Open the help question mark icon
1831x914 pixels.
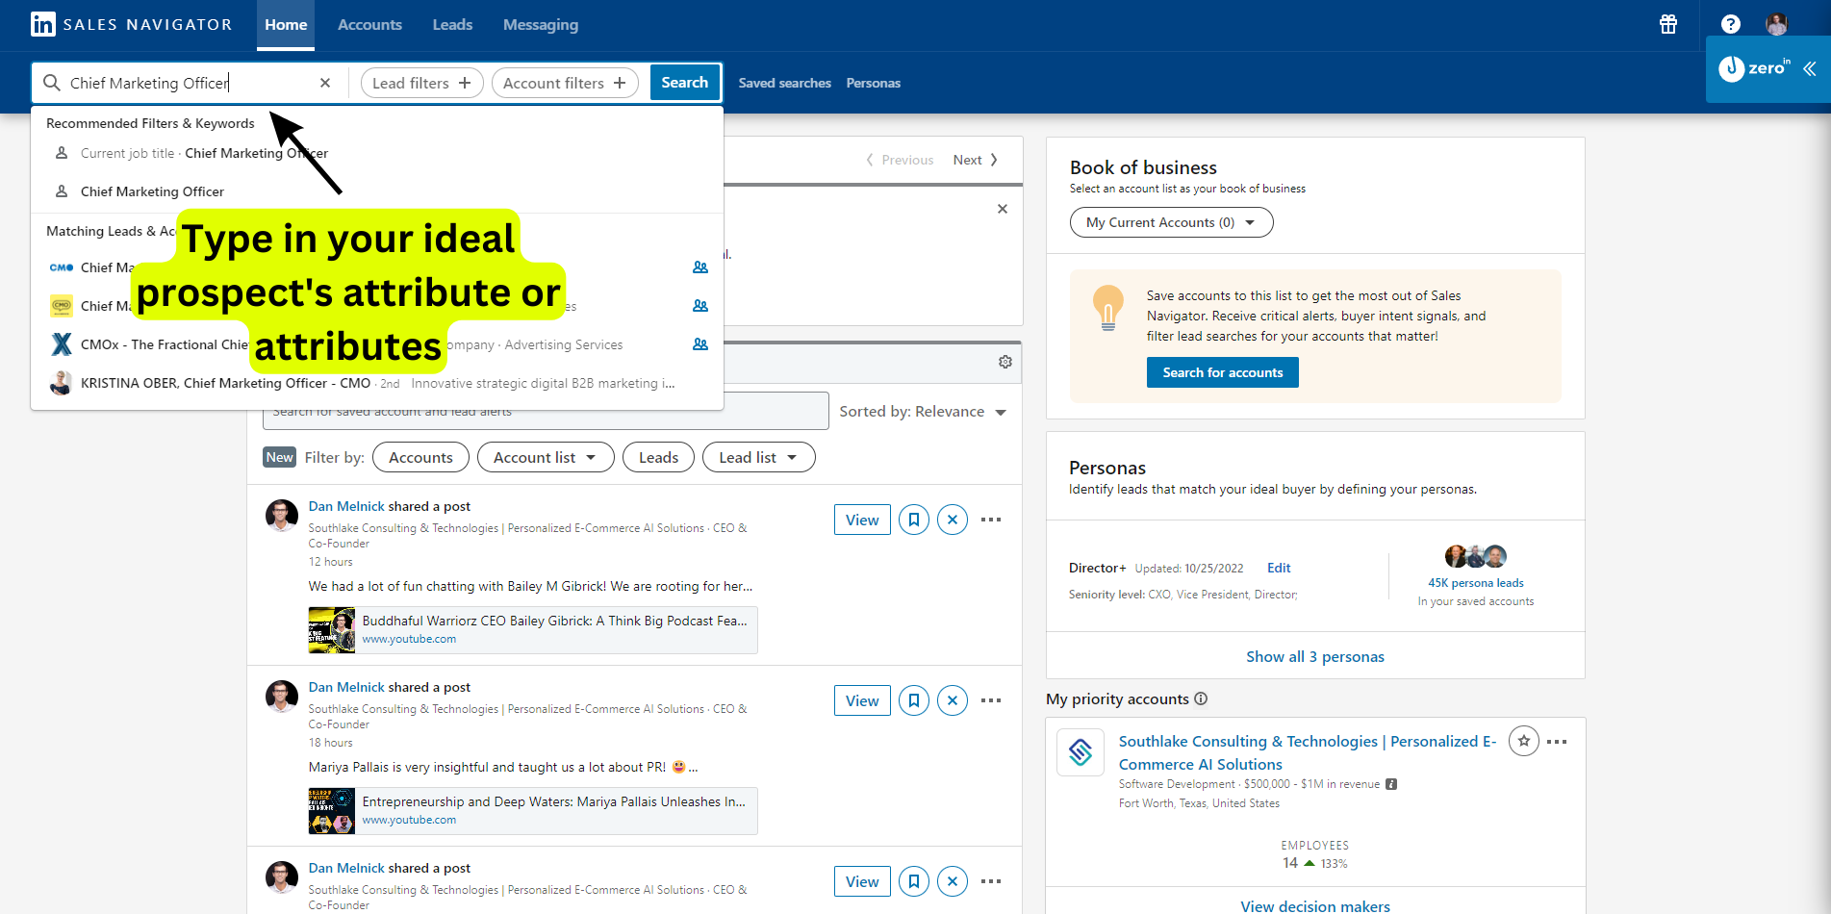click(x=1730, y=24)
